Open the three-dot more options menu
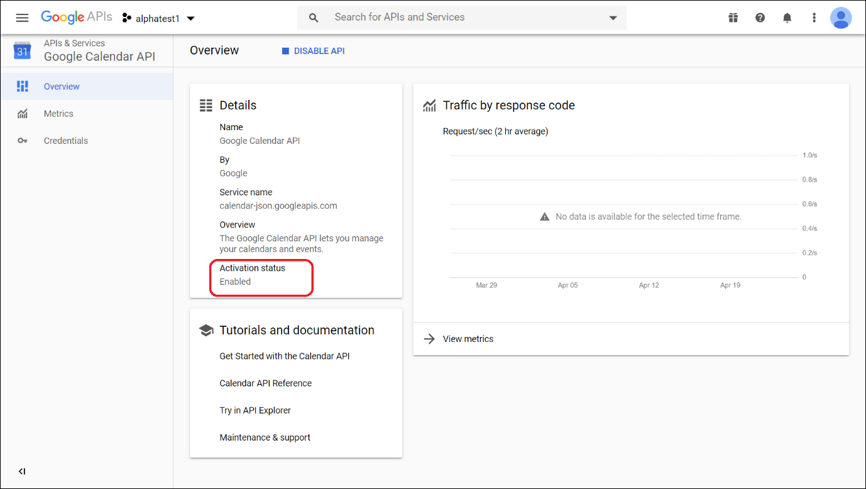The width and height of the screenshot is (866, 489). click(x=814, y=18)
